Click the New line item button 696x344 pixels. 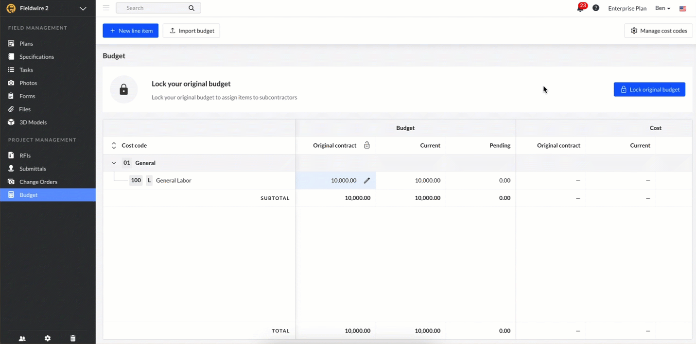coord(130,31)
